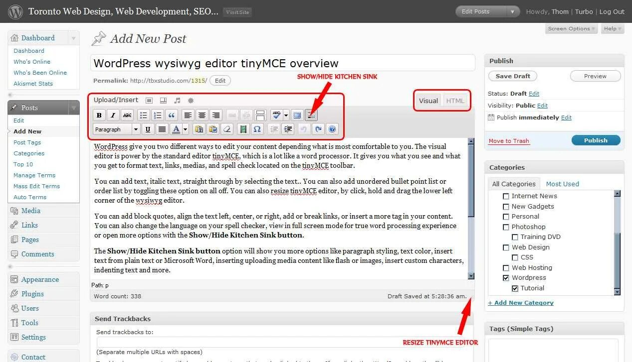Open the Plugins menu in sidebar

pos(32,294)
